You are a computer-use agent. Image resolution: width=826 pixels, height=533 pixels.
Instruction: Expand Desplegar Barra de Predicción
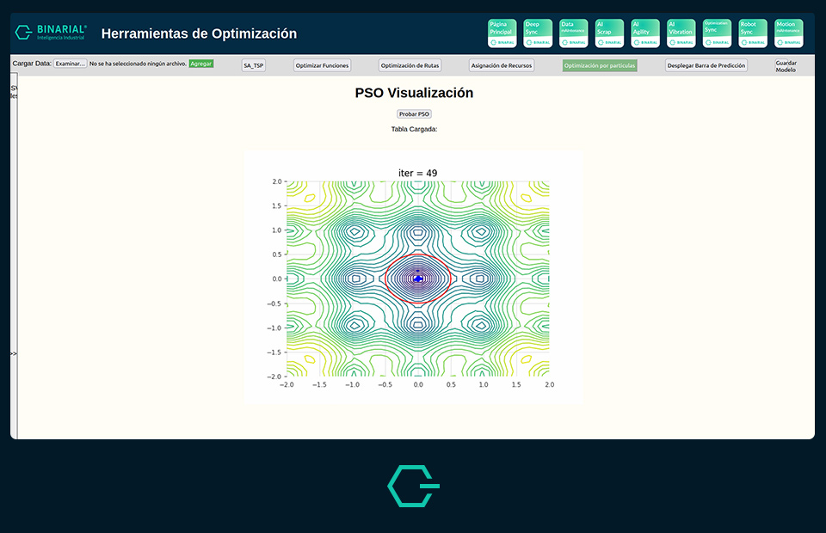(706, 65)
